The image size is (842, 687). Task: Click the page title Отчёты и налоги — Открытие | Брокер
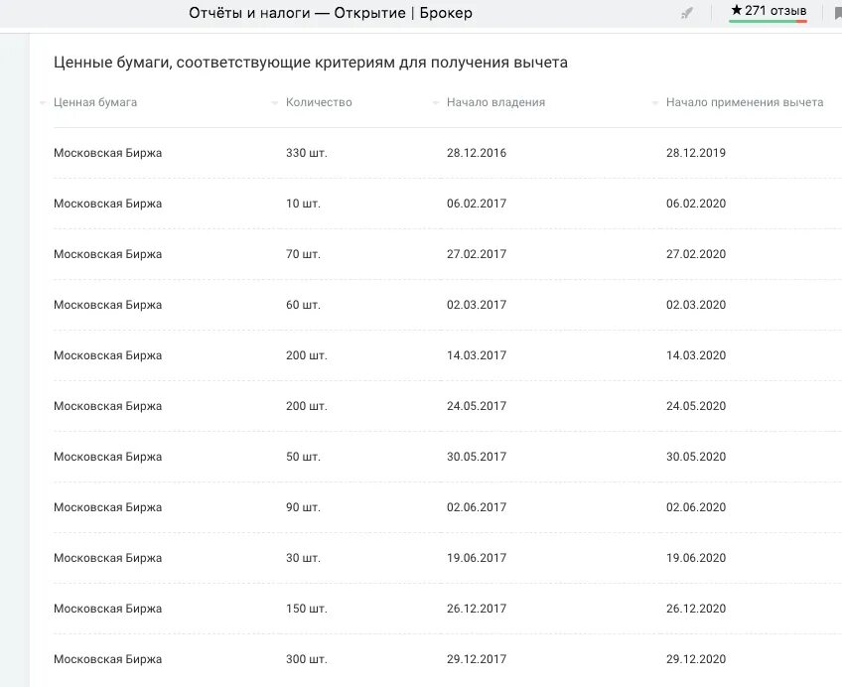[331, 13]
